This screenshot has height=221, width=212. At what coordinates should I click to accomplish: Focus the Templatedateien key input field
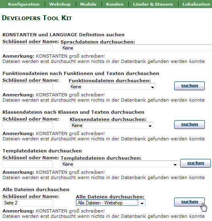tap(28, 164)
